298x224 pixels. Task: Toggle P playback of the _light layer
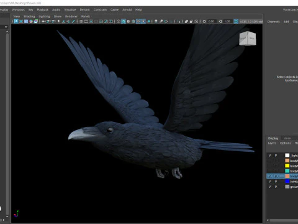[x=276, y=156]
